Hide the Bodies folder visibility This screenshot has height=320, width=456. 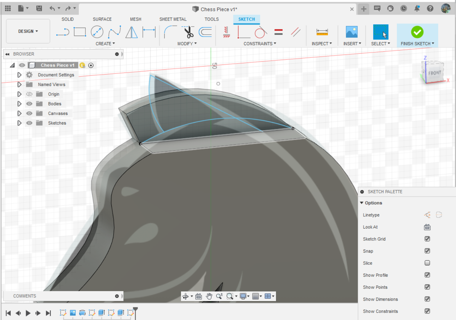tap(29, 104)
